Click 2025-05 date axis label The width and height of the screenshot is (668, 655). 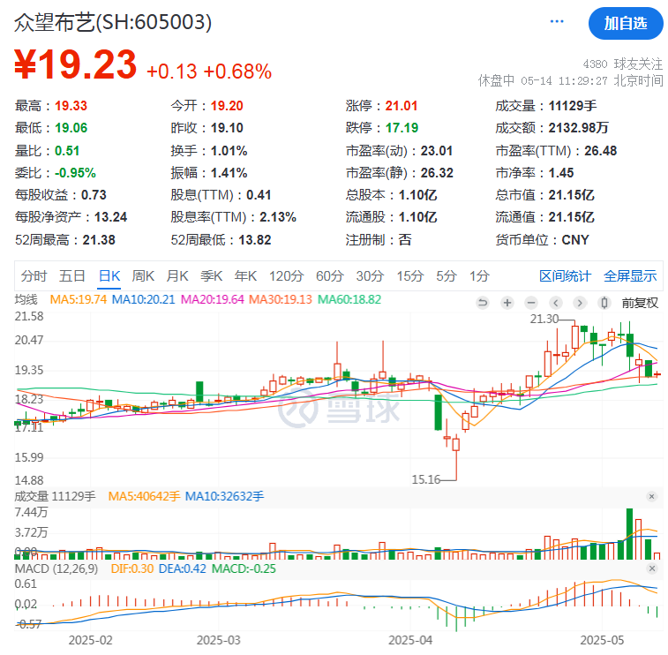coord(602,640)
